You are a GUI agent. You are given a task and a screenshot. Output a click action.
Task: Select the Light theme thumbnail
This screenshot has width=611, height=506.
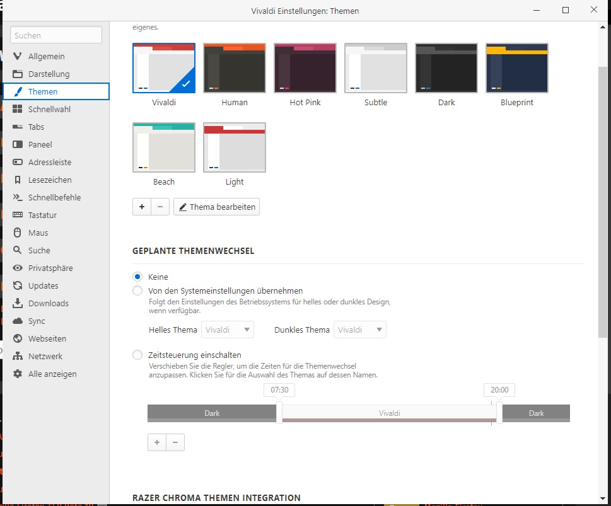tap(235, 147)
